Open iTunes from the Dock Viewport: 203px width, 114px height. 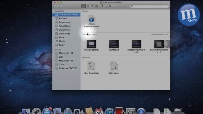tap(110, 111)
